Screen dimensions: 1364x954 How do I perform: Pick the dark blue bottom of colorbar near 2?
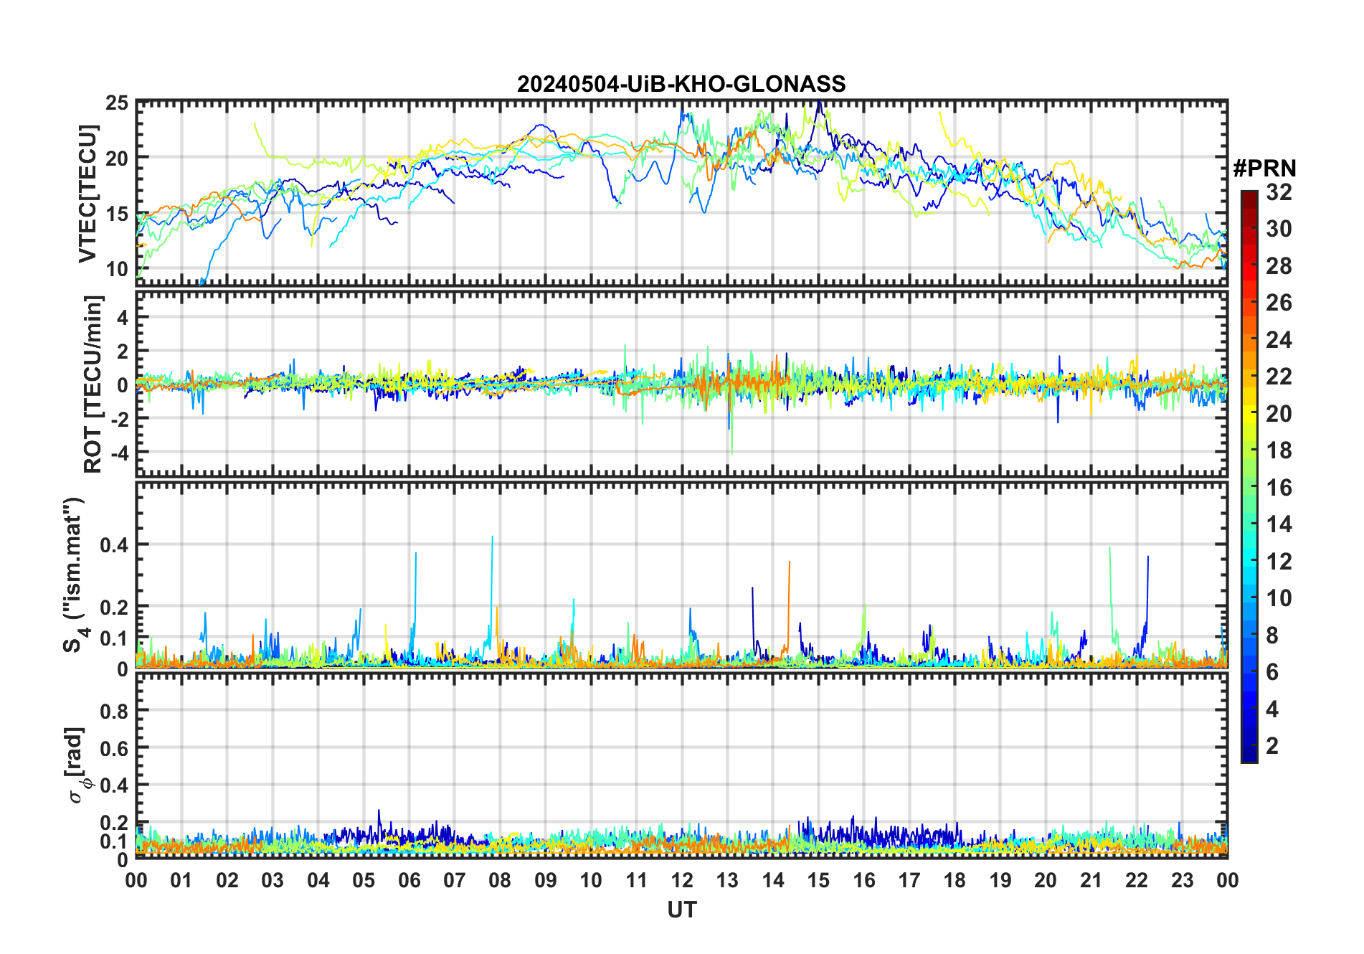(1249, 750)
